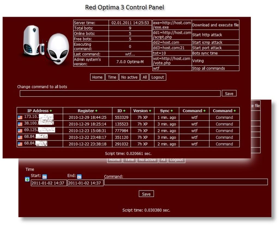
Task: Click the Logout button
Action: pyautogui.click(x=158, y=77)
